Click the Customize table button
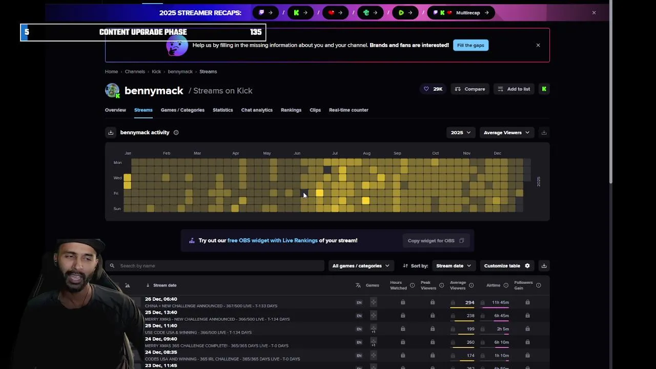Image resolution: width=656 pixels, height=369 pixels. click(x=507, y=265)
